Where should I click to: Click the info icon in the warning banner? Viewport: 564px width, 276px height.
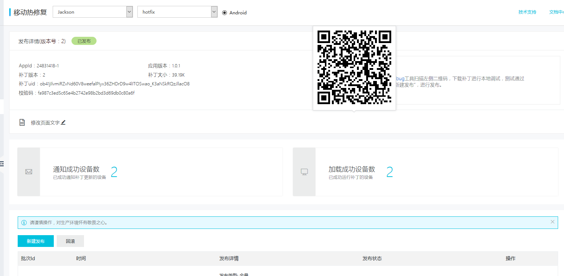[x=24, y=223]
